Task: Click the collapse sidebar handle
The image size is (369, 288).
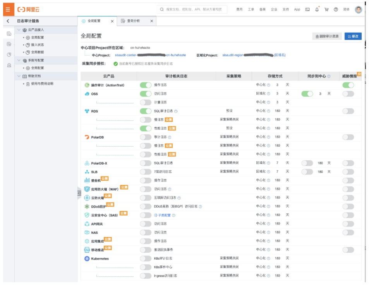Action: tap(79, 193)
